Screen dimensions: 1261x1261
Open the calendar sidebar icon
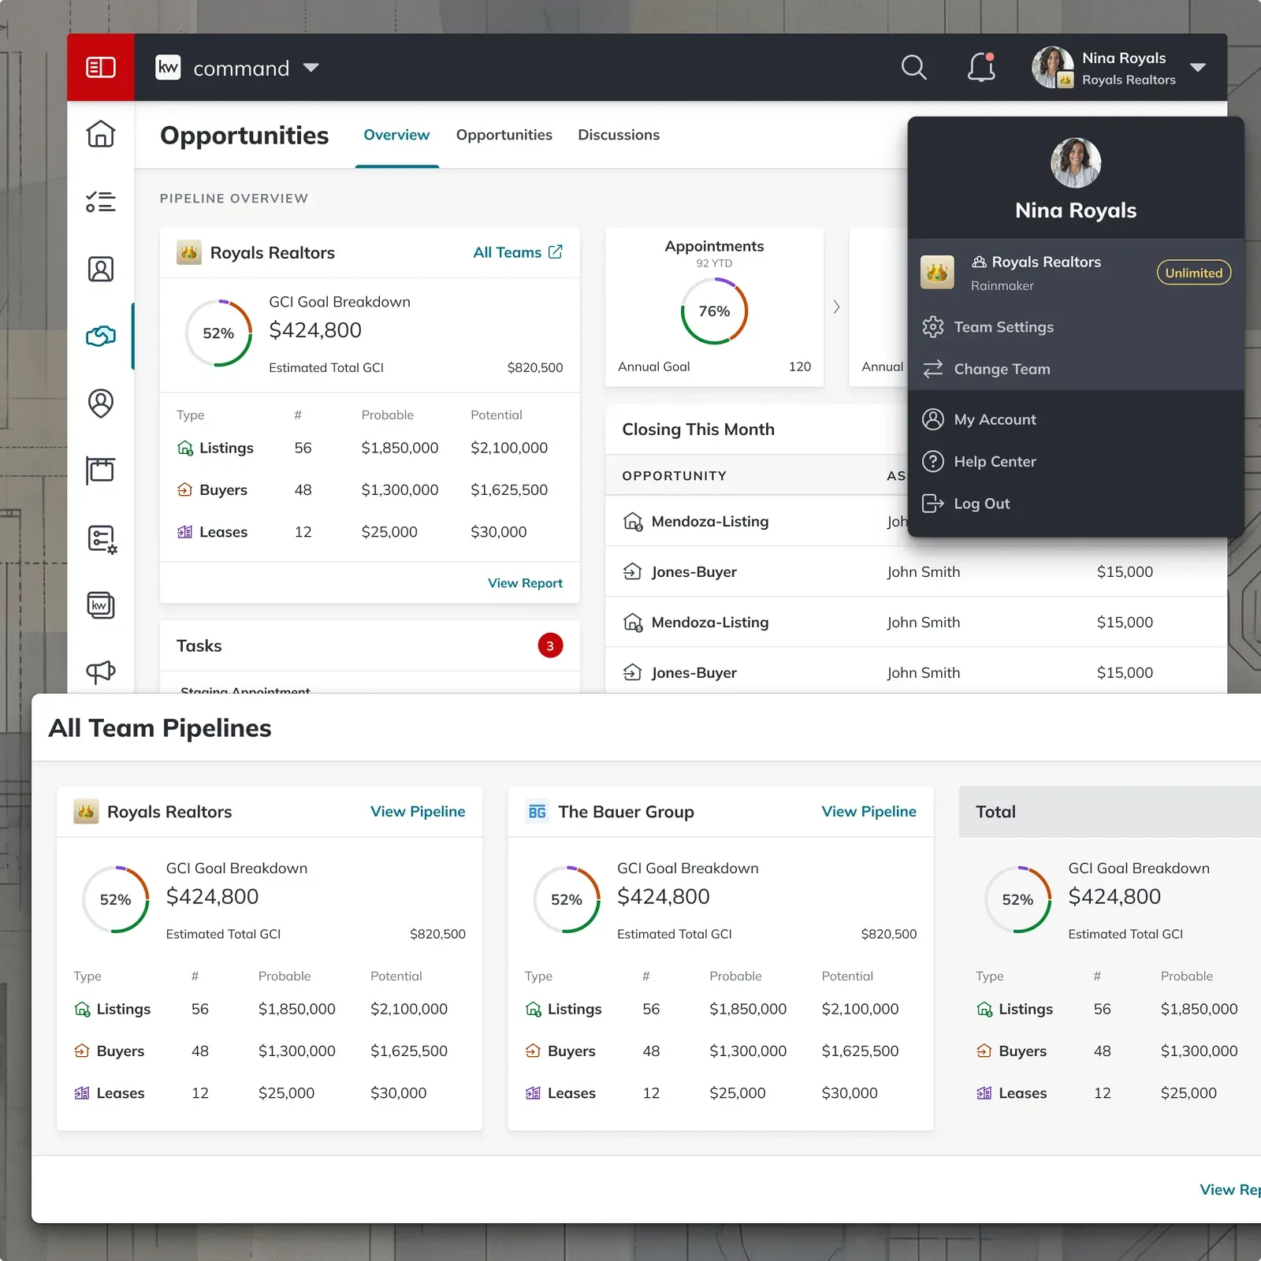(x=101, y=471)
